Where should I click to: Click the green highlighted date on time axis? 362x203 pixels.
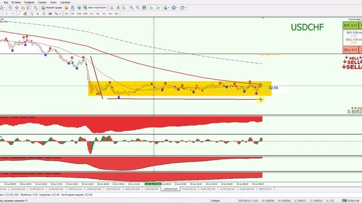[x=153, y=184]
